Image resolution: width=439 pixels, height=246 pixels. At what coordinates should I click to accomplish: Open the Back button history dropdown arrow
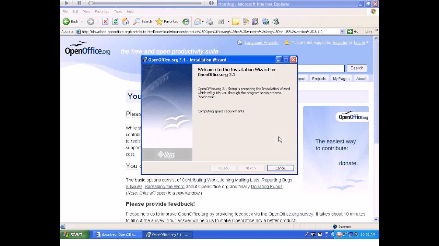pyautogui.click(x=82, y=22)
